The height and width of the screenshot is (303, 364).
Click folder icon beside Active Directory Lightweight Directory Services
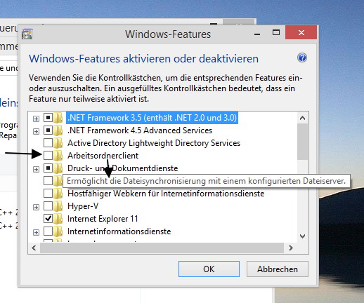58,143
